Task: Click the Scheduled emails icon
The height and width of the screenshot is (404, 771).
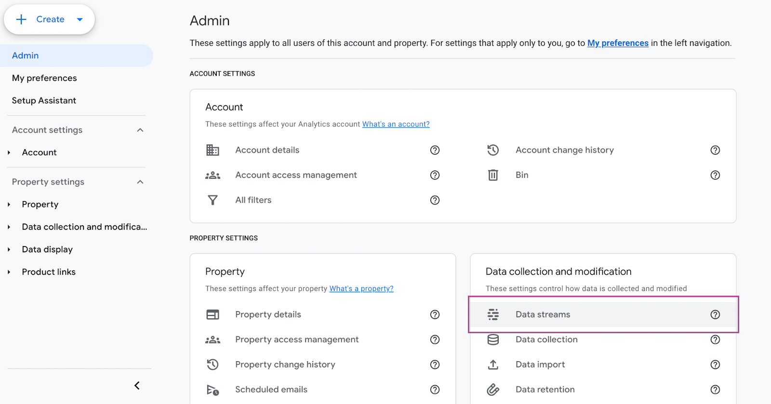Action: (x=213, y=390)
